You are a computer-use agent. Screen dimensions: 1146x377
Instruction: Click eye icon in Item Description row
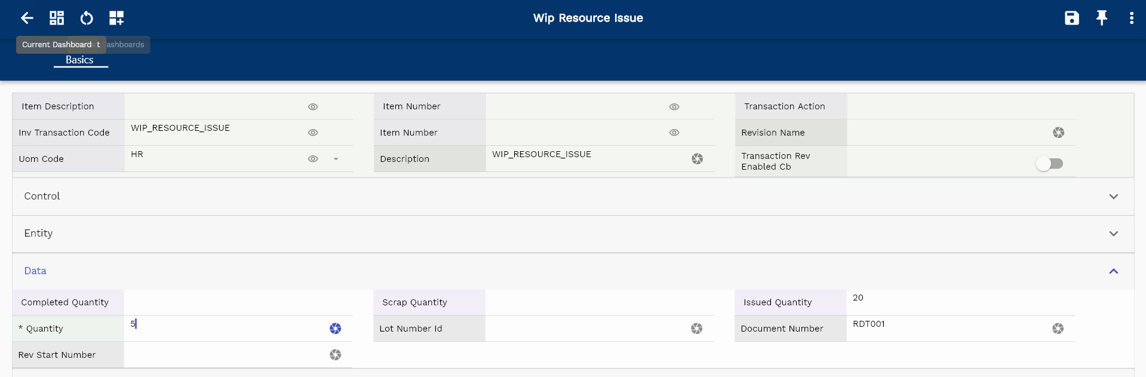pyautogui.click(x=313, y=107)
